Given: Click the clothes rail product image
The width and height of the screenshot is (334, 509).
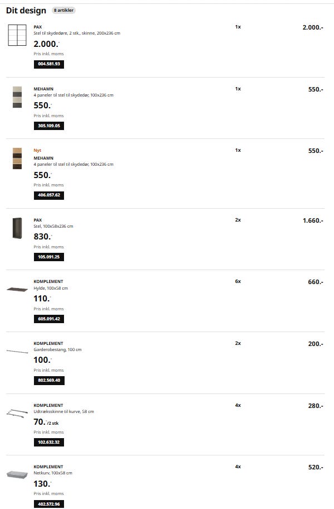Looking at the screenshot, I should (17, 351).
